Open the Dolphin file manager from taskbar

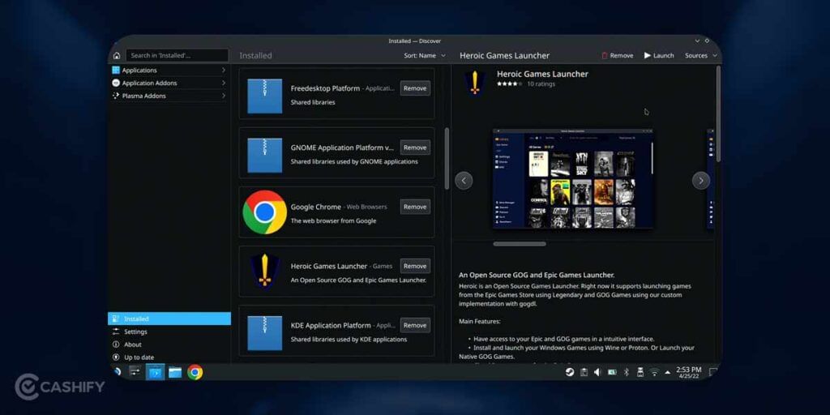(175, 373)
